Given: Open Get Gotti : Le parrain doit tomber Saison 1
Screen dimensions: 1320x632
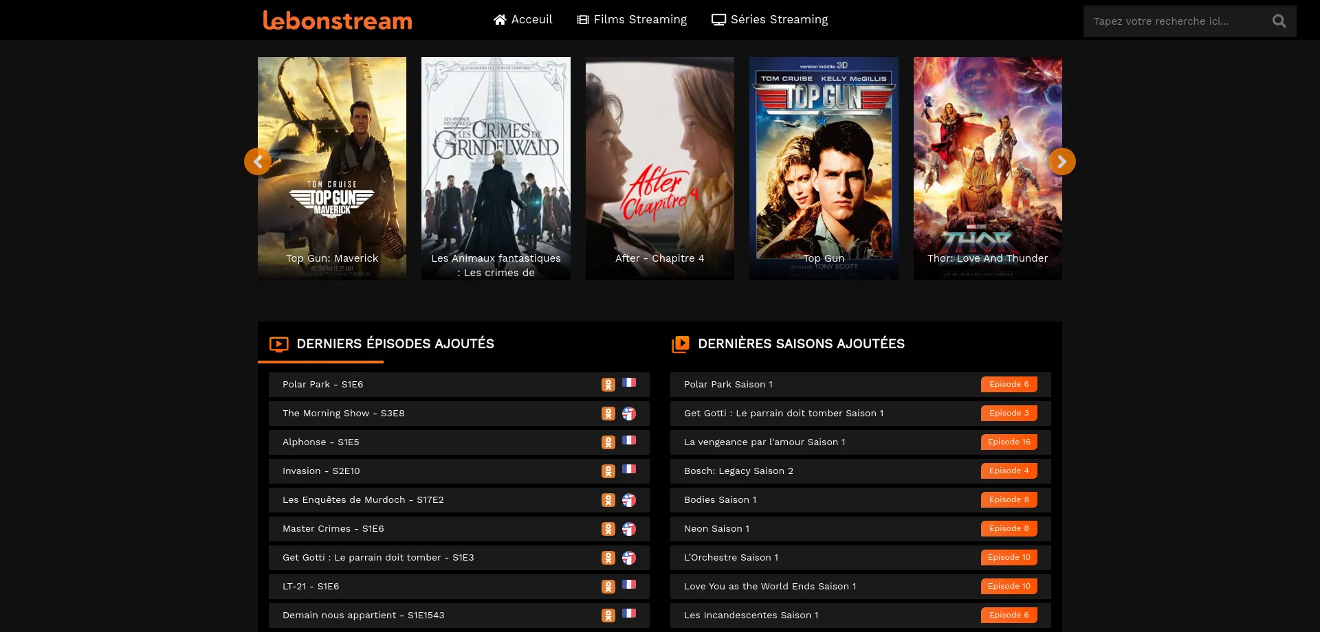Looking at the screenshot, I should (861, 414).
